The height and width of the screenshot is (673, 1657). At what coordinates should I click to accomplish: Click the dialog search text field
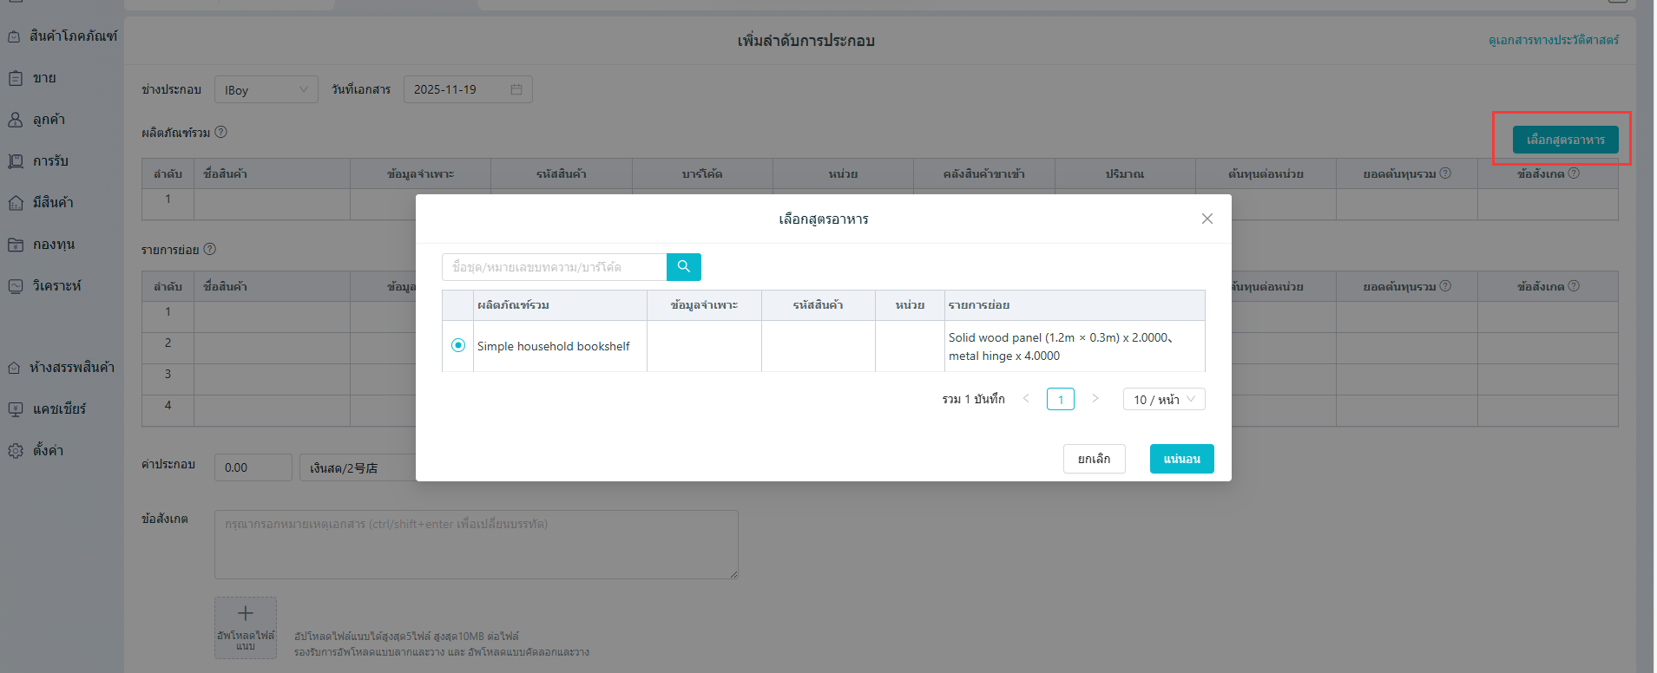554,267
